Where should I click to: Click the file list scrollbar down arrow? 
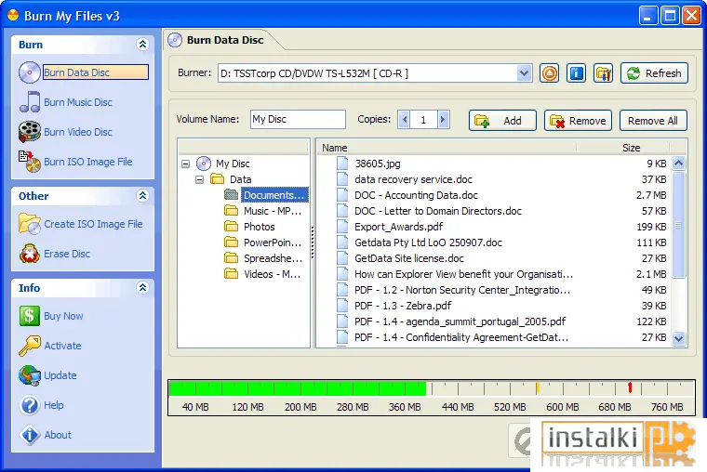click(x=678, y=338)
